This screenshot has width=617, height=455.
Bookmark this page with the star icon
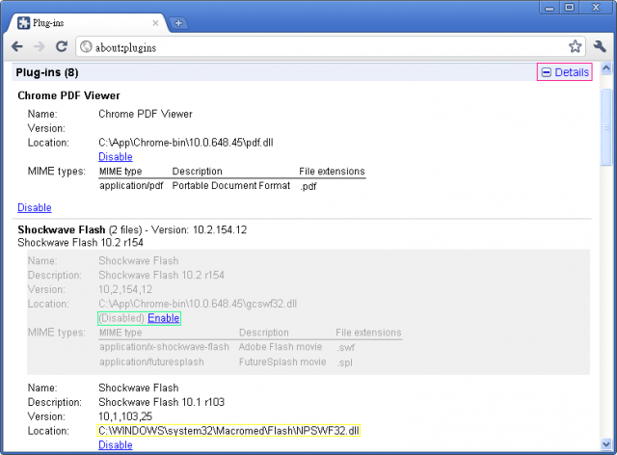[x=575, y=46]
